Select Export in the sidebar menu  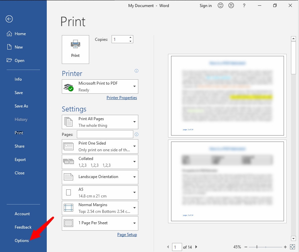tap(20, 160)
